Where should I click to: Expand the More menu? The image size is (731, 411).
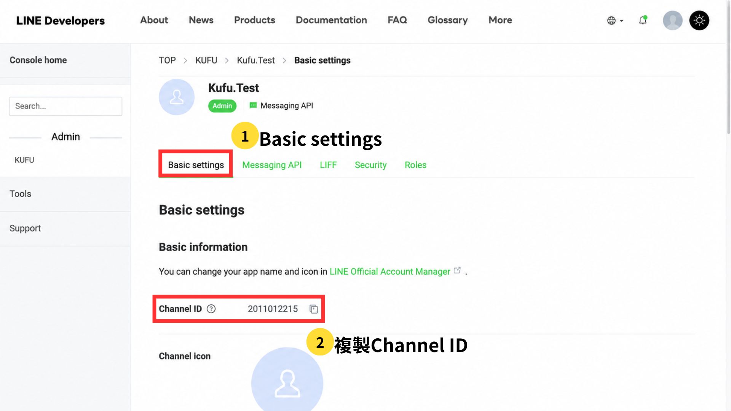click(x=500, y=20)
